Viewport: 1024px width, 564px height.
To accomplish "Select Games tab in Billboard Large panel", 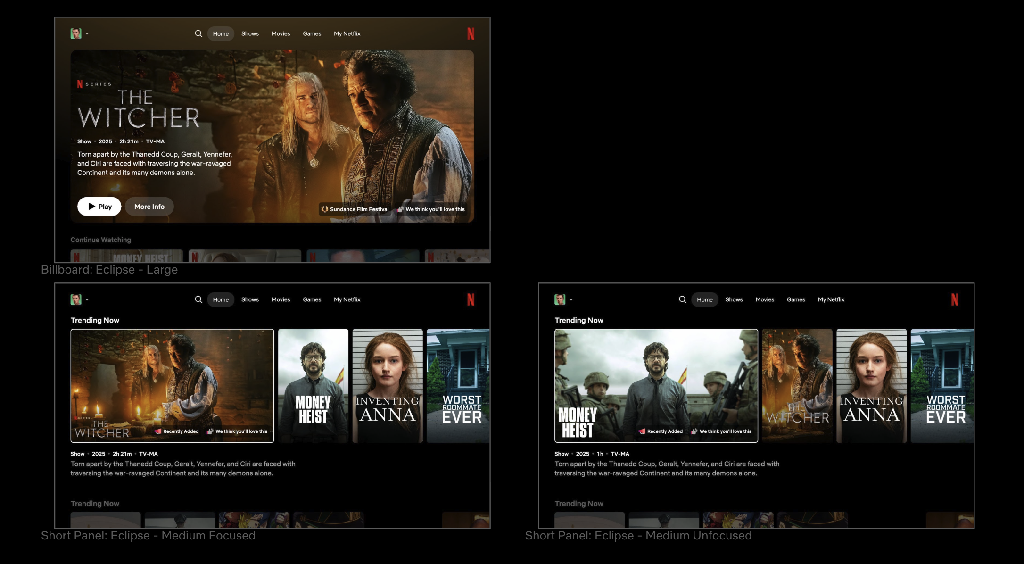I will (312, 33).
